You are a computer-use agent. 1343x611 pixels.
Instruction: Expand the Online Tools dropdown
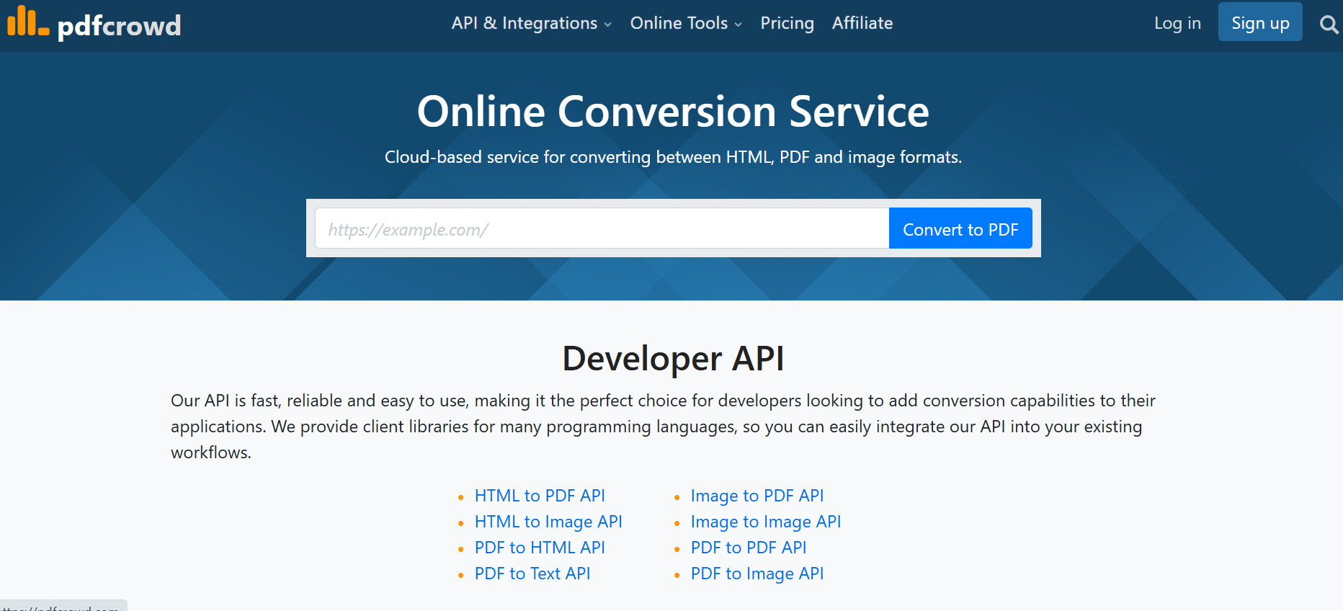pos(685,23)
